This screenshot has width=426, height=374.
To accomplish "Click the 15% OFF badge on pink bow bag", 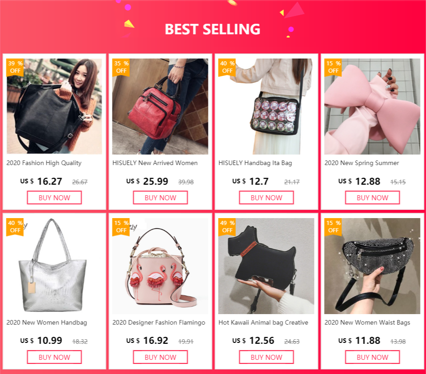I will point(333,67).
